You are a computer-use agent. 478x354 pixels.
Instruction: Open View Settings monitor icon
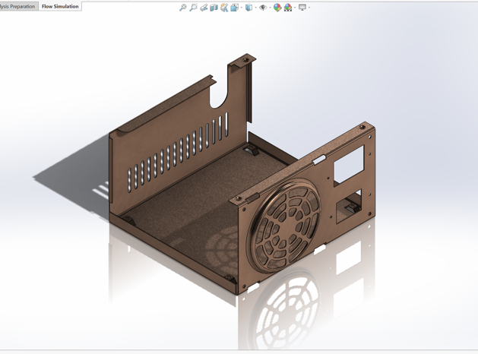click(x=302, y=8)
